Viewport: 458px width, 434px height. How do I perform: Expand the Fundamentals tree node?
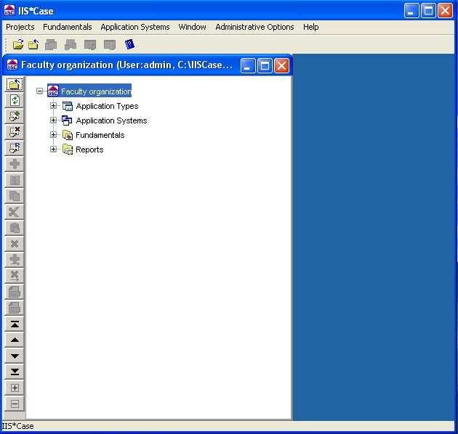53,134
